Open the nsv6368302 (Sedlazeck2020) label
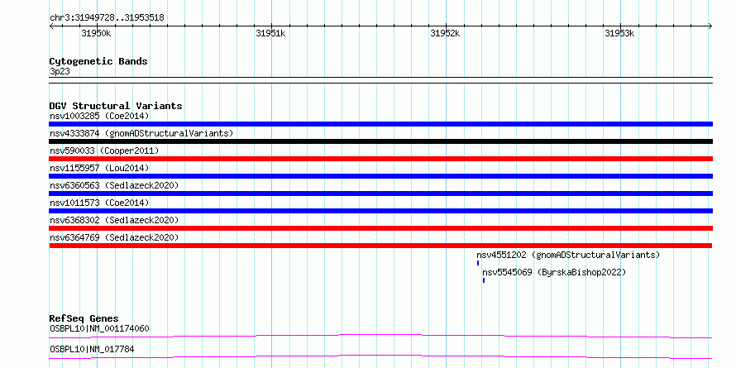The width and height of the screenshot is (736, 368). 114,220
